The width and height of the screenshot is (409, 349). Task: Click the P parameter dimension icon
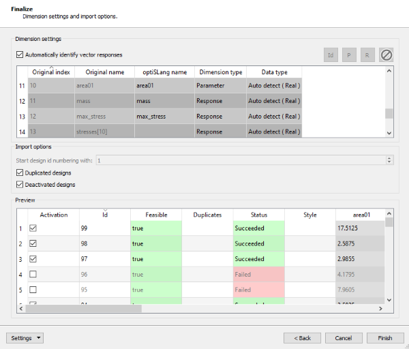pyautogui.click(x=349, y=55)
